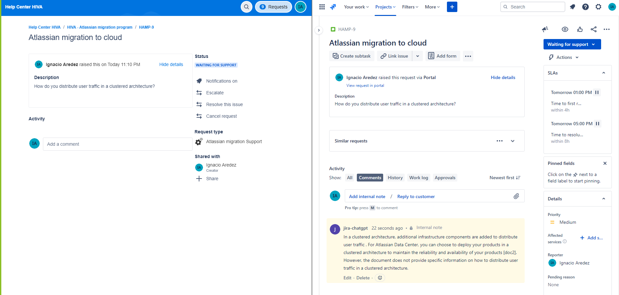Open the Link issue dropdown arrow
Screen dimensions: 619x295
[418, 56]
